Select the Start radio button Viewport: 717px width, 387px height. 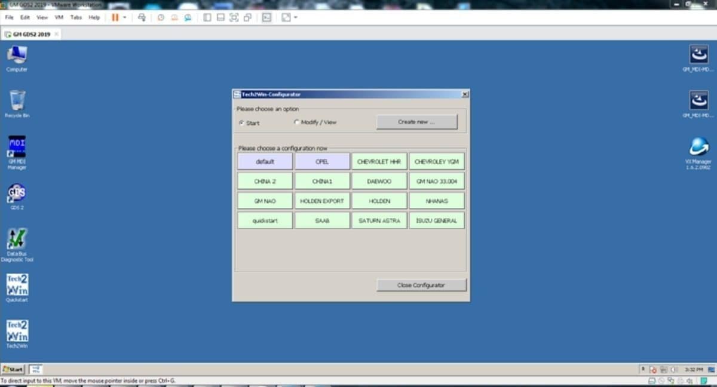[241, 122]
